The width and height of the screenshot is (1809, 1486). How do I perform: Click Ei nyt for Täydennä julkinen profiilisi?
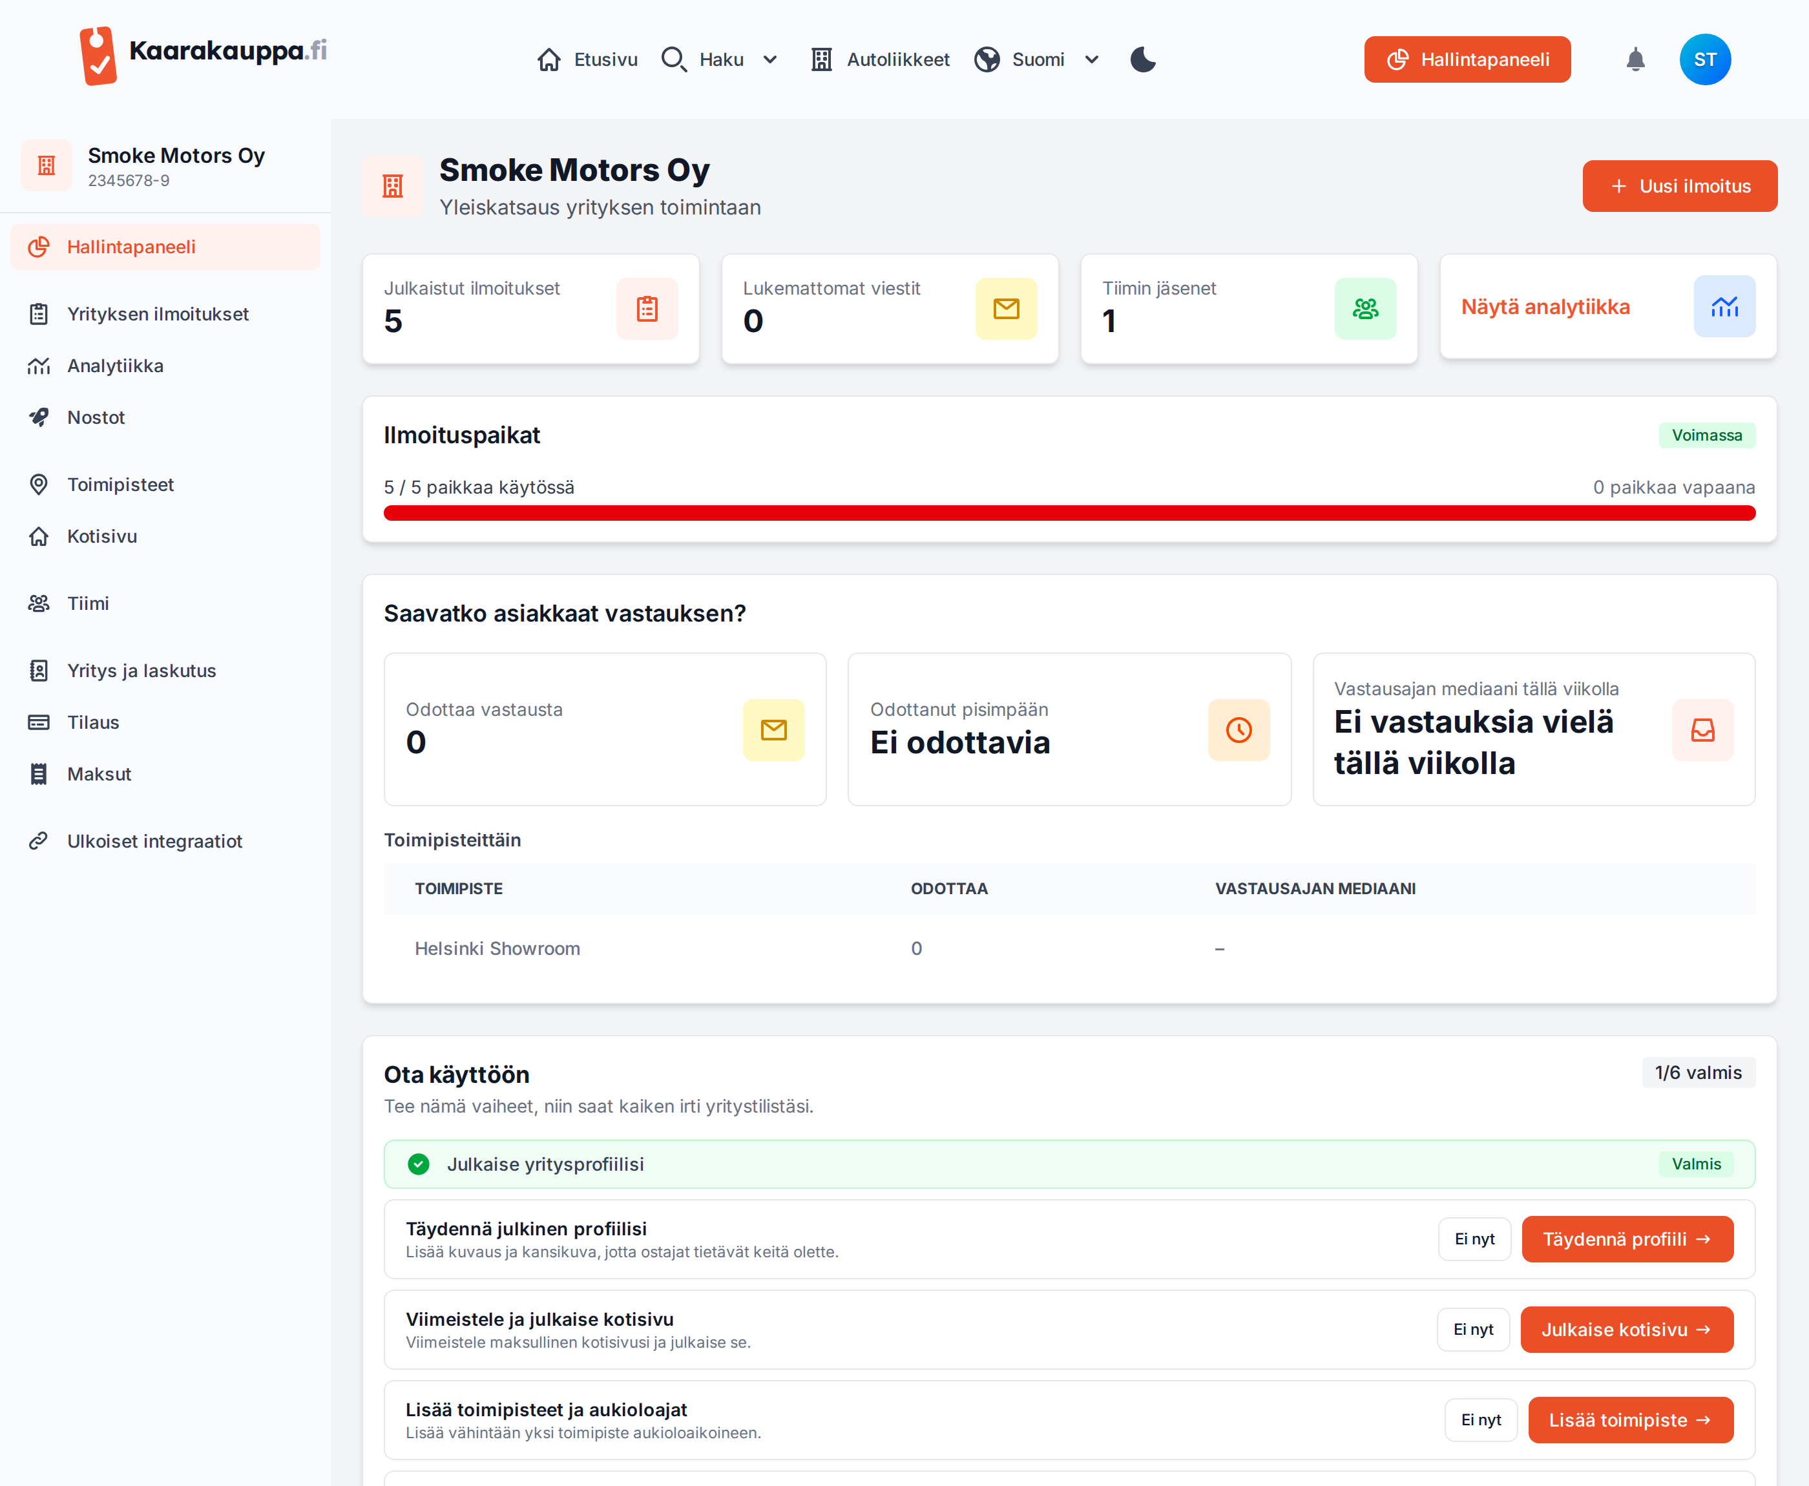click(1474, 1239)
